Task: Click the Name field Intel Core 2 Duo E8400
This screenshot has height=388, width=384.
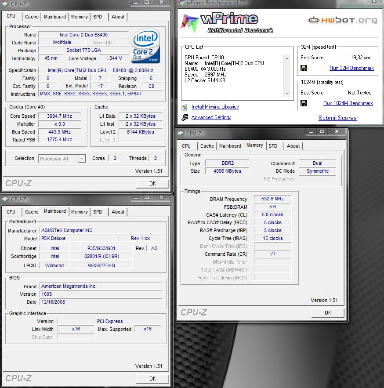Action: (83, 35)
